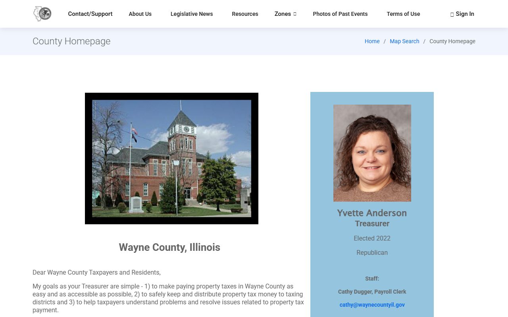508x317 pixels.
Task: Click the 'Treasurer' title under the name
Action: (372, 223)
